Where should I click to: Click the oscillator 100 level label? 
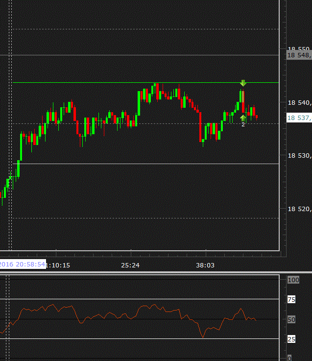coord(293,280)
